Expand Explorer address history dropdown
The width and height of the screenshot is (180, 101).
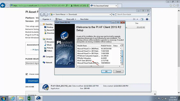coord(110,14)
